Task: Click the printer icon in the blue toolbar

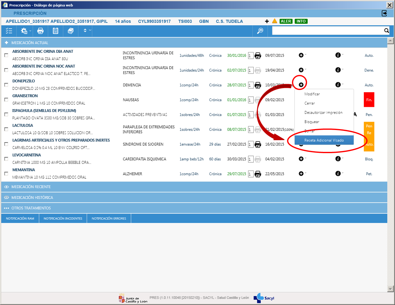Action: click(40, 31)
